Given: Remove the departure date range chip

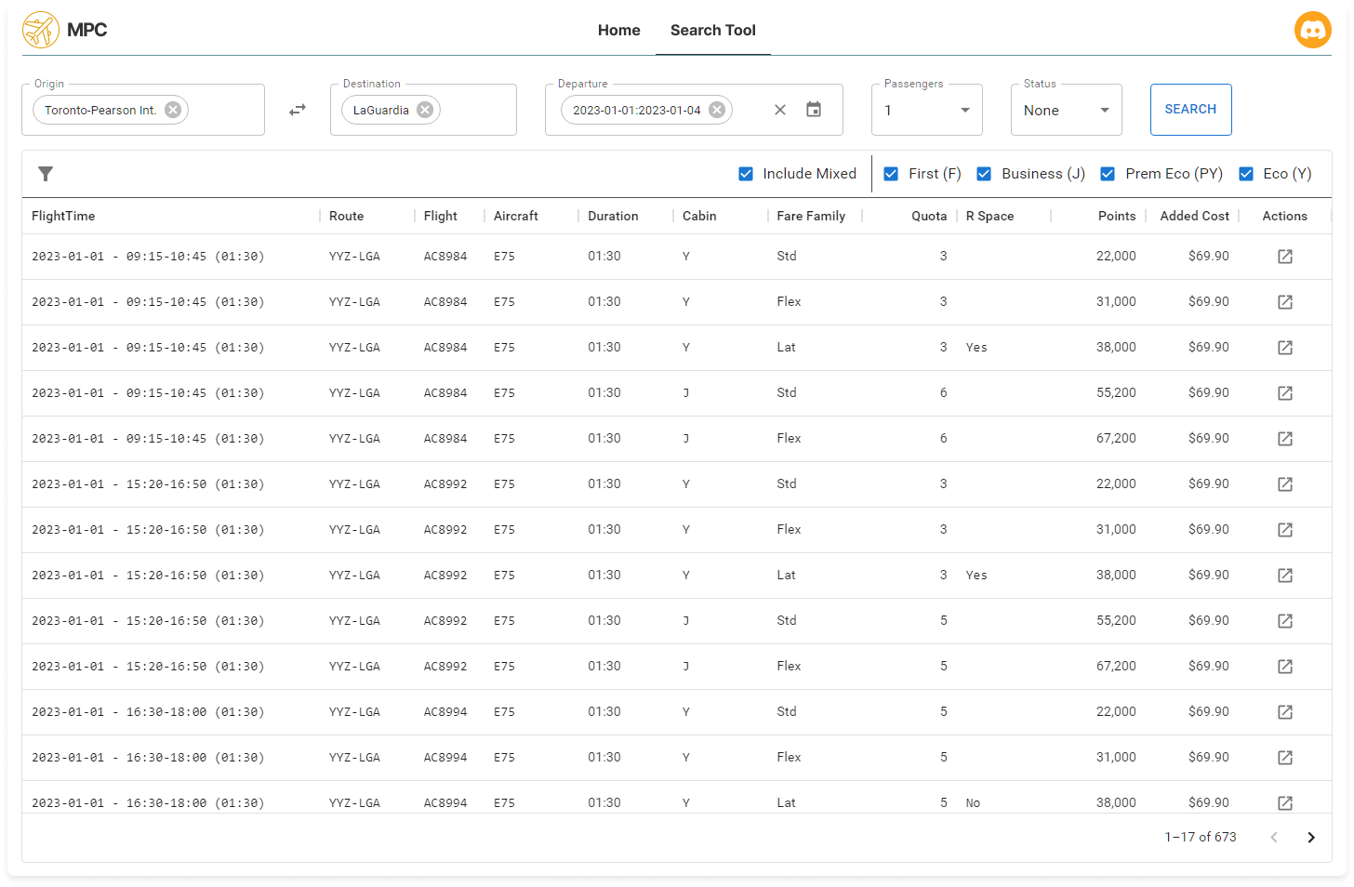Looking at the screenshot, I should tap(717, 110).
